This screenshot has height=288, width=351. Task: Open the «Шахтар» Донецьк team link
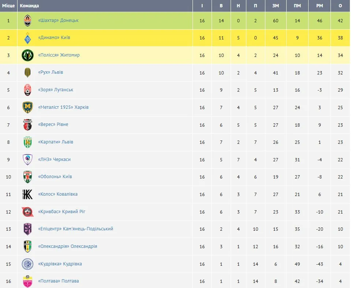[x=58, y=20]
